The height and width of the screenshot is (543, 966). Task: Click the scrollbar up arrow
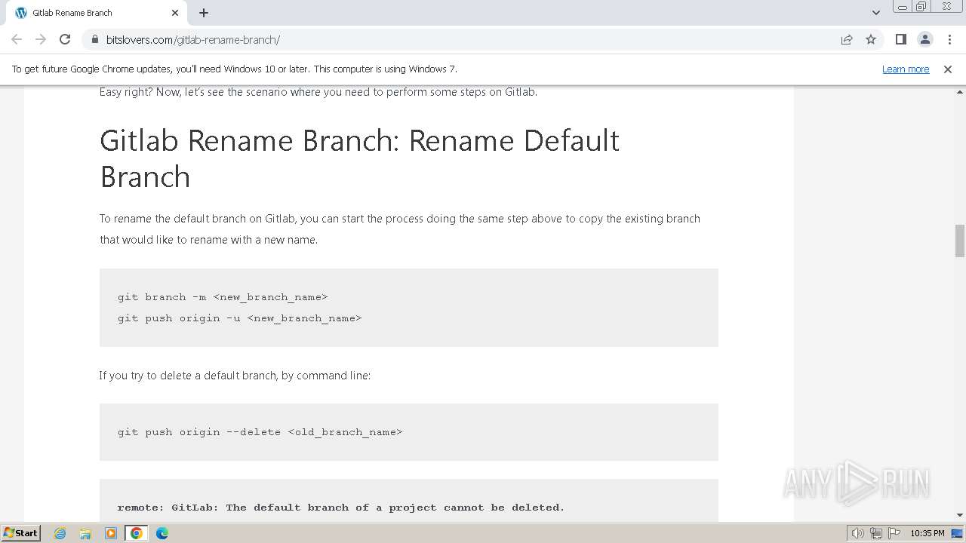[960, 90]
